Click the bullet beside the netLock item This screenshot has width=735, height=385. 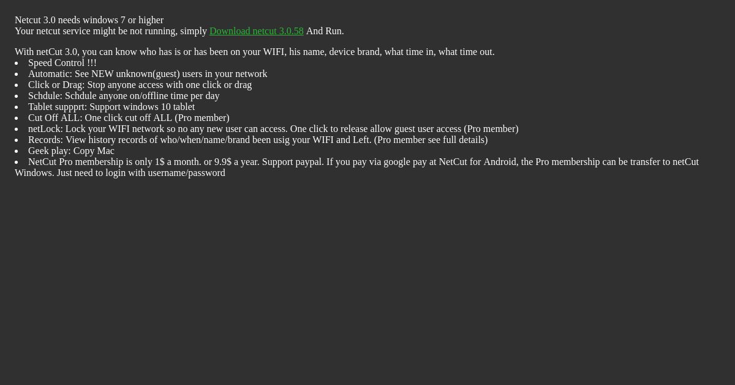(x=17, y=130)
